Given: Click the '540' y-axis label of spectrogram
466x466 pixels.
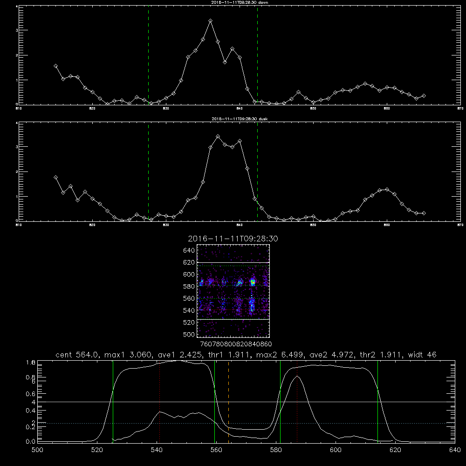Looking at the screenshot, I should tap(189, 310).
